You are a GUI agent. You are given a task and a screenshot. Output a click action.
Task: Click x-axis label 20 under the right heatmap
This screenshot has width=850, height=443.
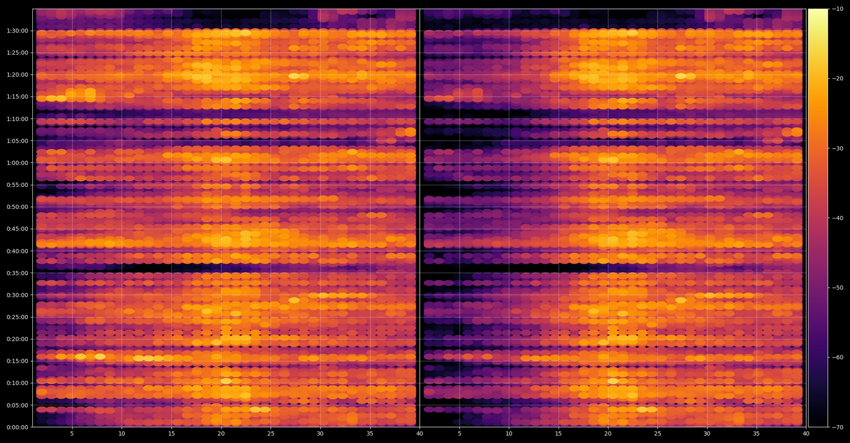click(x=608, y=434)
